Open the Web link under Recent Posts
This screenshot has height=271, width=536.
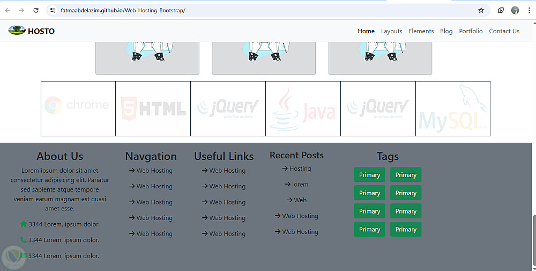coord(296,200)
